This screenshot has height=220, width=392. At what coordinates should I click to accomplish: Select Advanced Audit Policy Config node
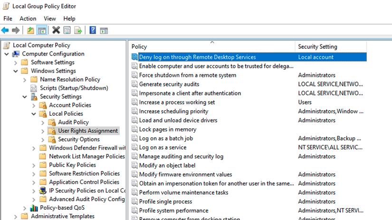[x=87, y=199]
